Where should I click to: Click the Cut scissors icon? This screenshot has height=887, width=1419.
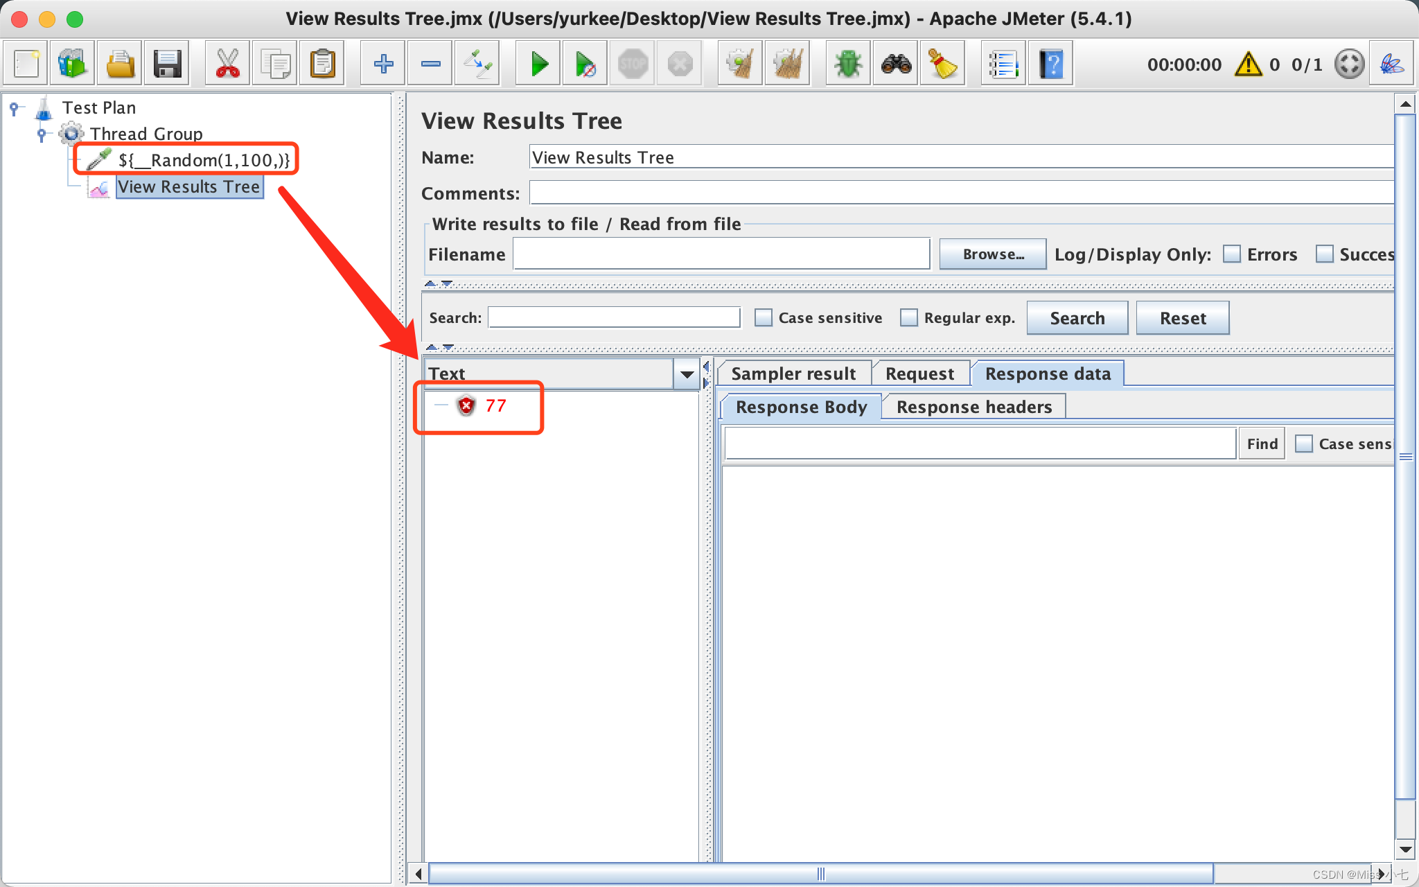click(227, 64)
